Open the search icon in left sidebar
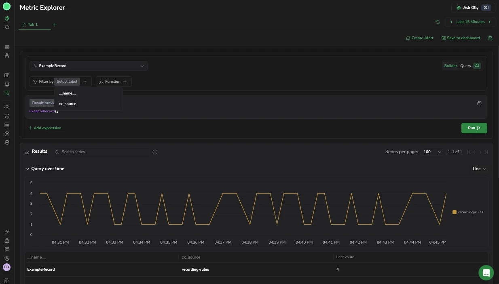499x284 pixels. point(7,27)
